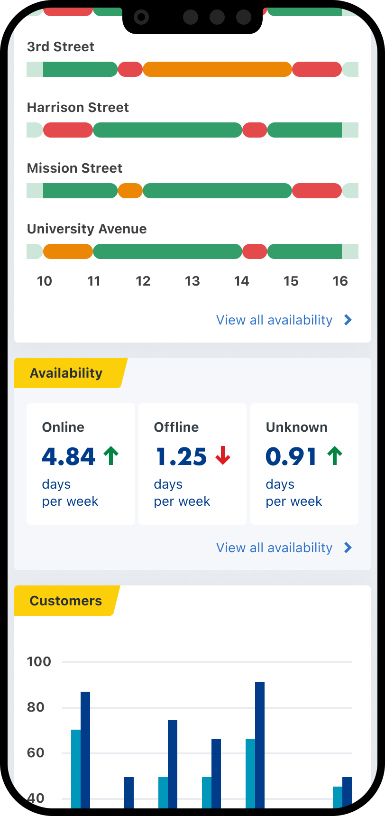Select day 16 on the timeline axis
385x816 pixels.
click(340, 281)
